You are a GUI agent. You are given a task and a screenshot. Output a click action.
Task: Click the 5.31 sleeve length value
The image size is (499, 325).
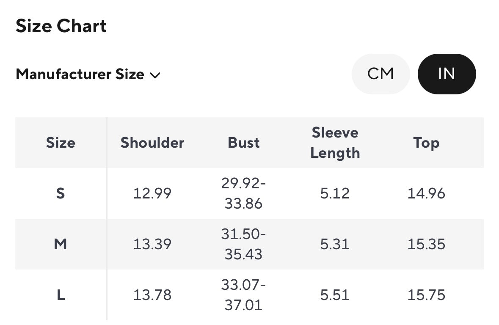point(335,244)
